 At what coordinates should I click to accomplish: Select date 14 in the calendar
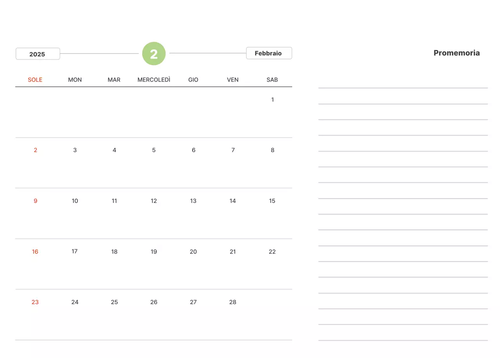point(233,201)
